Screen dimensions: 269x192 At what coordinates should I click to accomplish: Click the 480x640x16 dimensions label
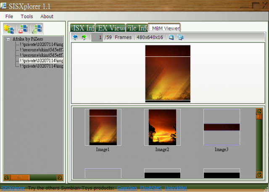150,37
